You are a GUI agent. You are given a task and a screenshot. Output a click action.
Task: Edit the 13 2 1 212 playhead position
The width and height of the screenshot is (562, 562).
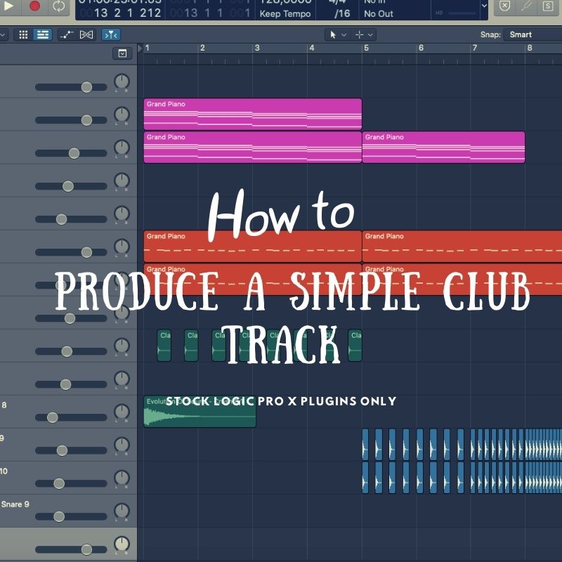click(127, 13)
